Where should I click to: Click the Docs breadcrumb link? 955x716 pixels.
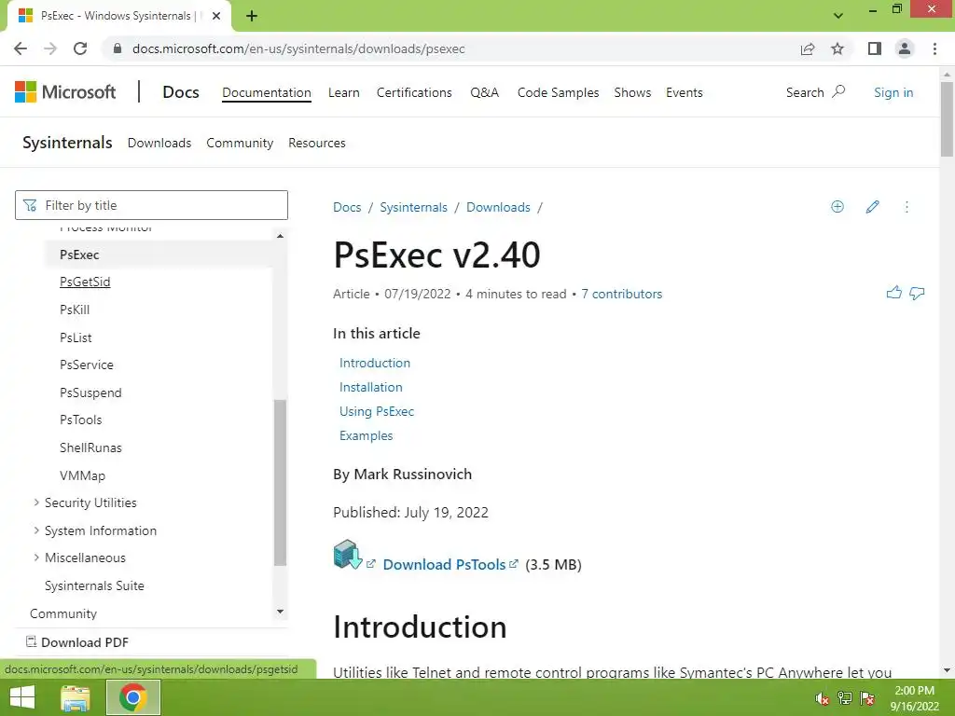(347, 207)
